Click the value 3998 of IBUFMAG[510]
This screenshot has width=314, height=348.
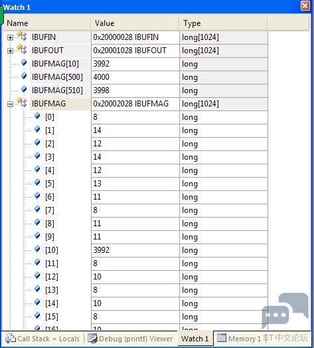click(101, 90)
